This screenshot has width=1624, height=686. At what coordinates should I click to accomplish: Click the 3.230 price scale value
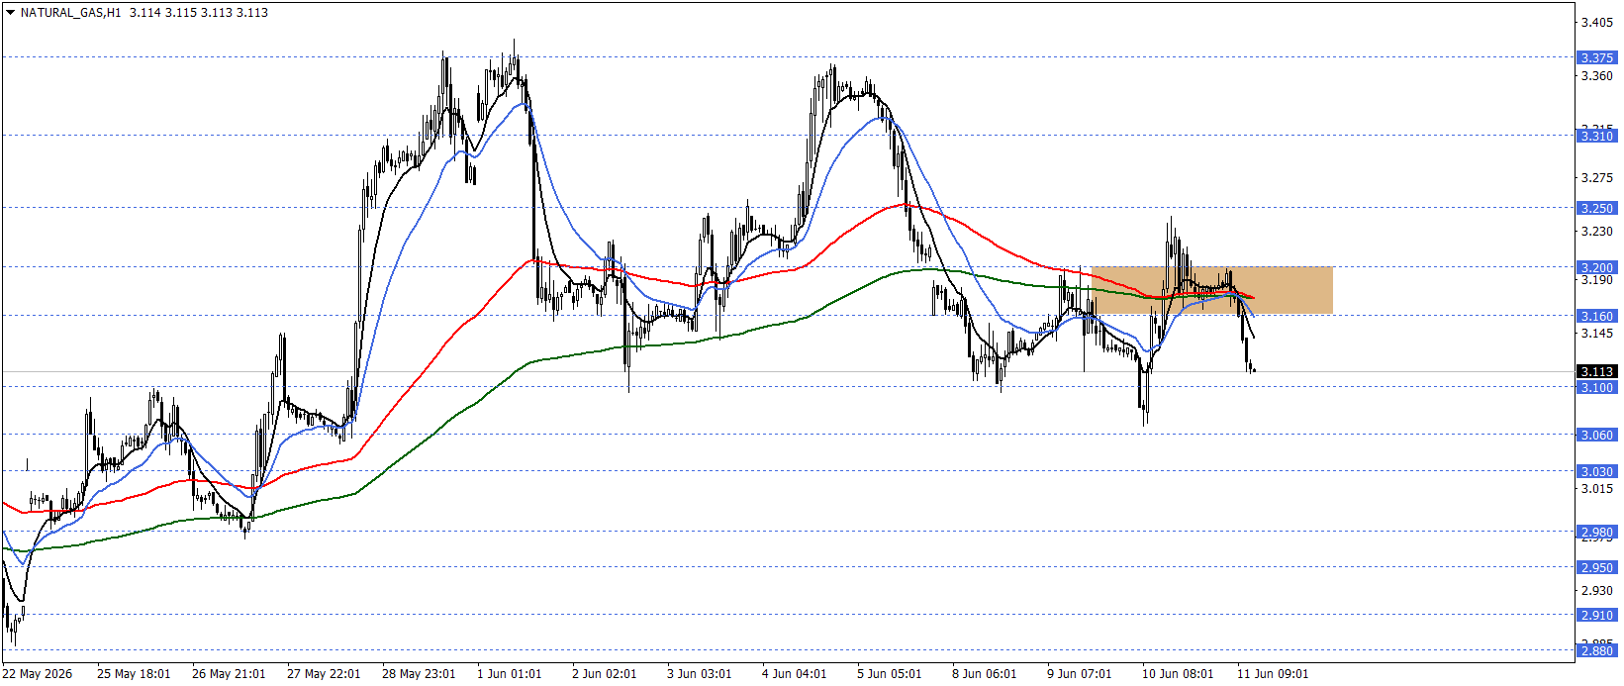coord(1596,232)
